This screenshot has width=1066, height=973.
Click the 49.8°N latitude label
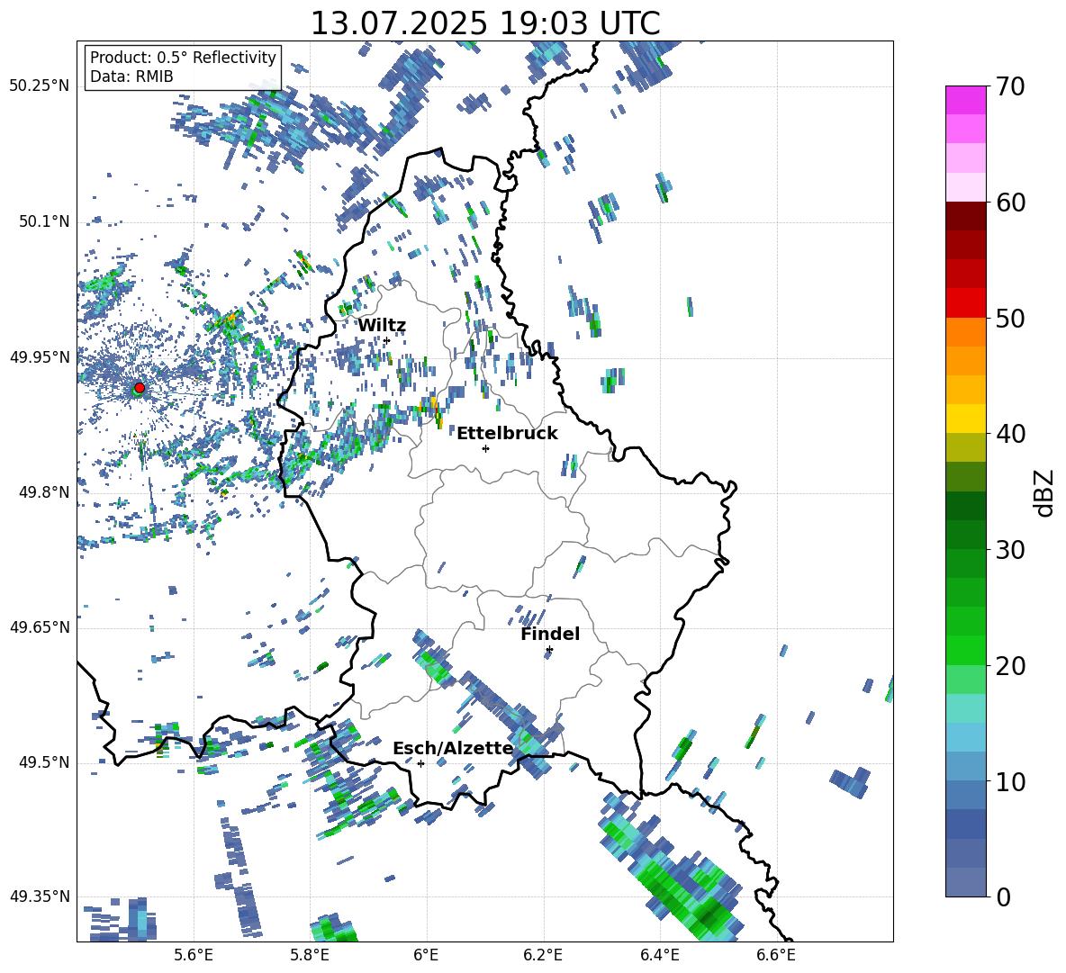coord(44,492)
